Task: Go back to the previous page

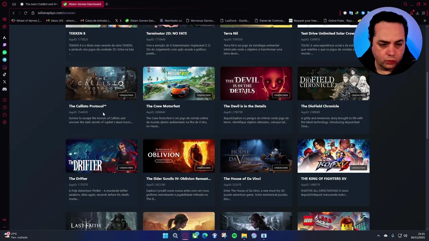Action: click(13, 13)
